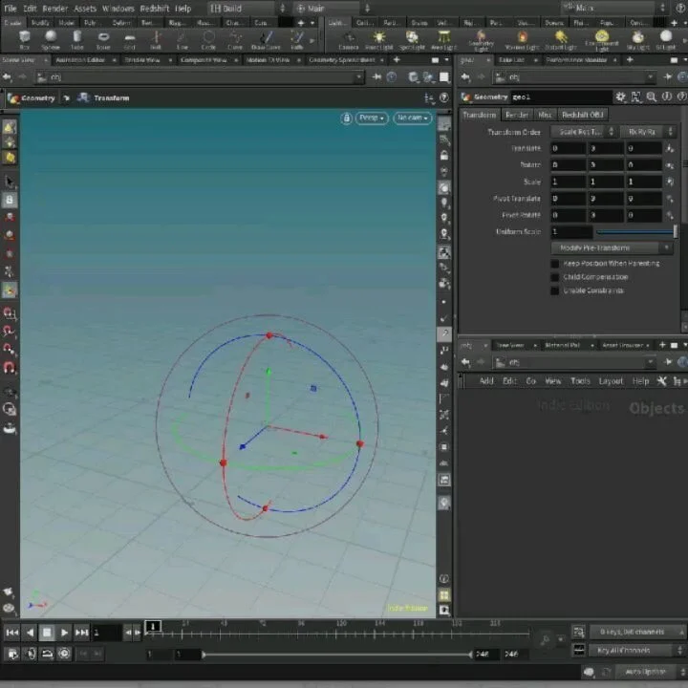Click the current frame number field

pos(106,633)
